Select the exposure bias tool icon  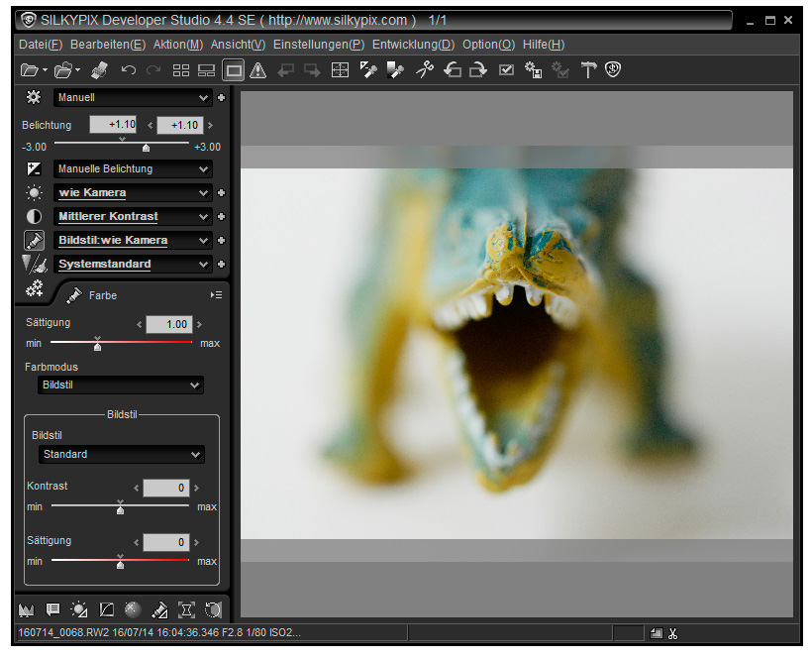pyautogui.click(x=369, y=69)
